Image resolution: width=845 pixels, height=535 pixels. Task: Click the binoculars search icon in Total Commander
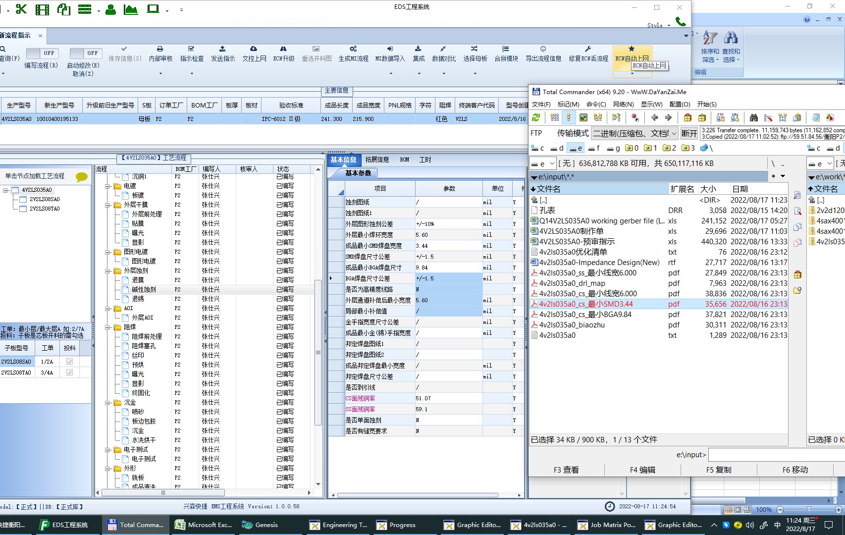point(753,117)
